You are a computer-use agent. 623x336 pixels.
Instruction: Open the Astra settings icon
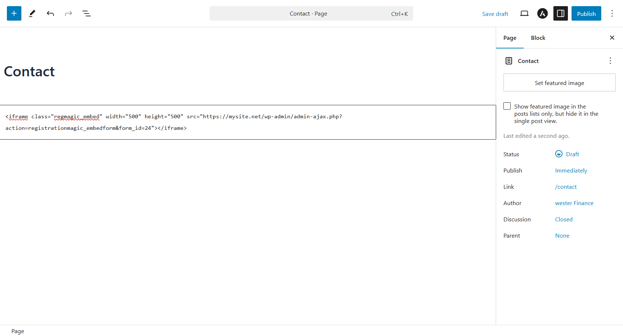[x=542, y=13]
